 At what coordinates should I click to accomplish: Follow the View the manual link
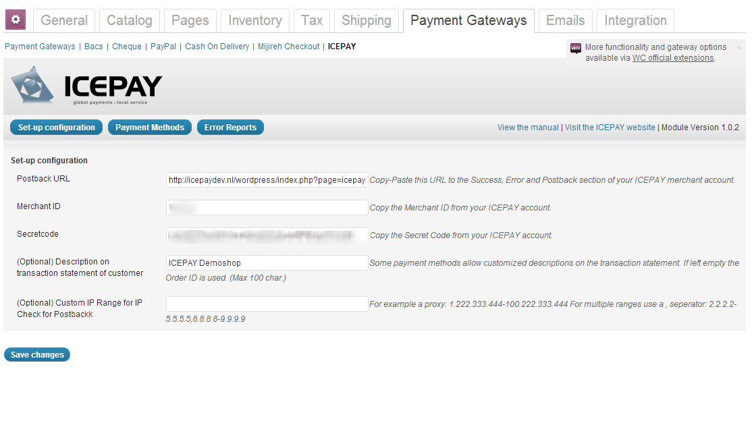click(x=528, y=128)
